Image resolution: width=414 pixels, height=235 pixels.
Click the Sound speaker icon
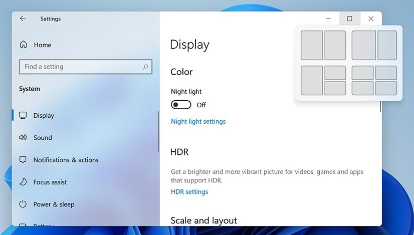coord(23,137)
